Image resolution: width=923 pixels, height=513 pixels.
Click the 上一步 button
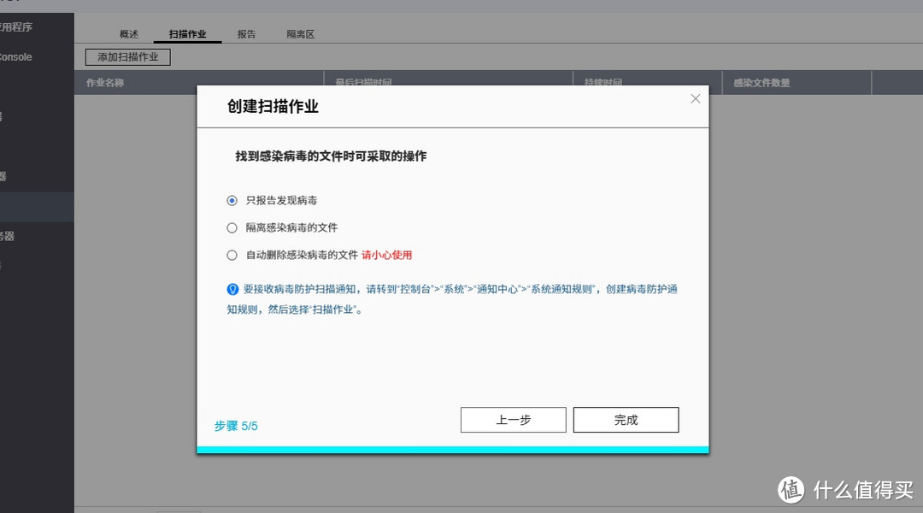point(513,420)
